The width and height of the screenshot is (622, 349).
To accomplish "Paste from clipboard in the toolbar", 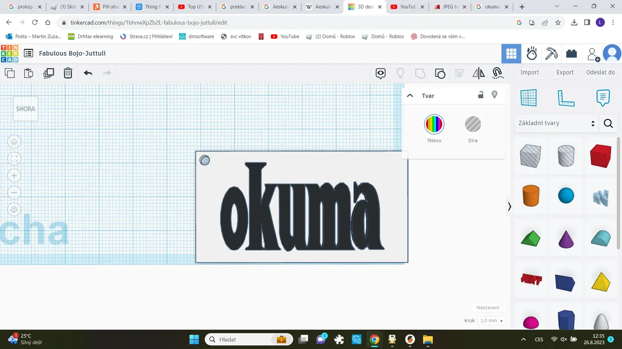I will pos(29,73).
